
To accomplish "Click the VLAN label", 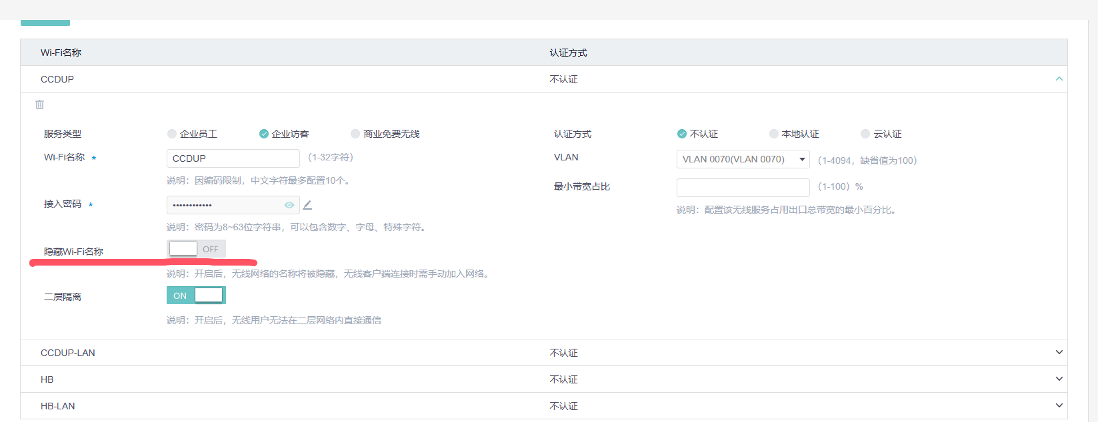I will (x=566, y=157).
